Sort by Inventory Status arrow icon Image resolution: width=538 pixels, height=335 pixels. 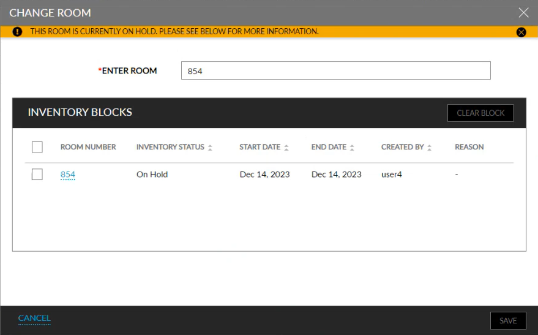pos(210,148)
